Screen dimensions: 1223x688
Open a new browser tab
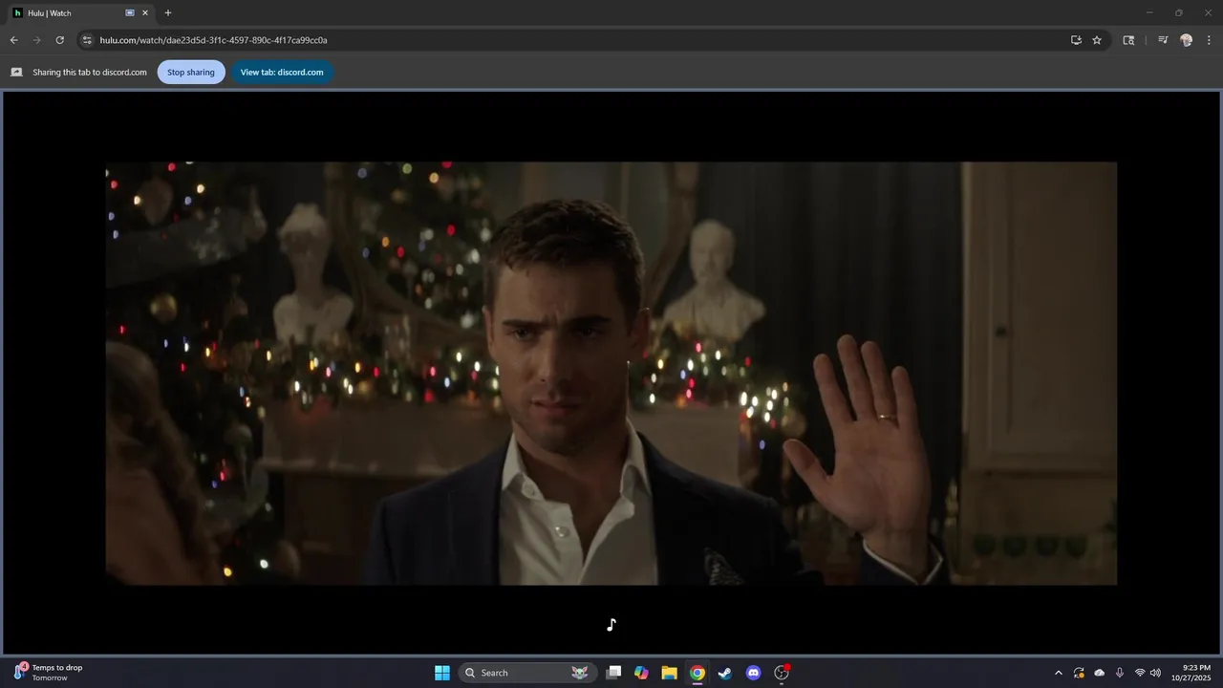(x=168, y=13)
